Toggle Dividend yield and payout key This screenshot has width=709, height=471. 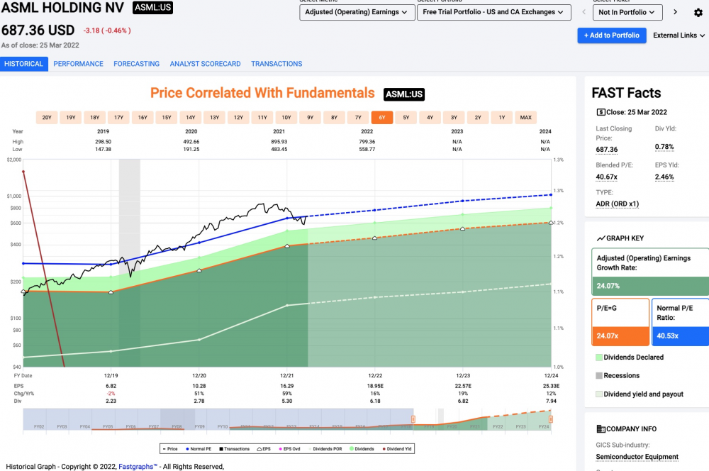[640, 394]
